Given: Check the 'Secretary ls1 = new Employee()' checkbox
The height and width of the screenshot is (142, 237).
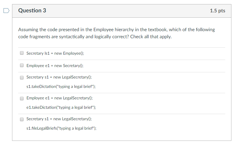Looking at the screenshot, I should pyautogui.click(x=22, y=53).
